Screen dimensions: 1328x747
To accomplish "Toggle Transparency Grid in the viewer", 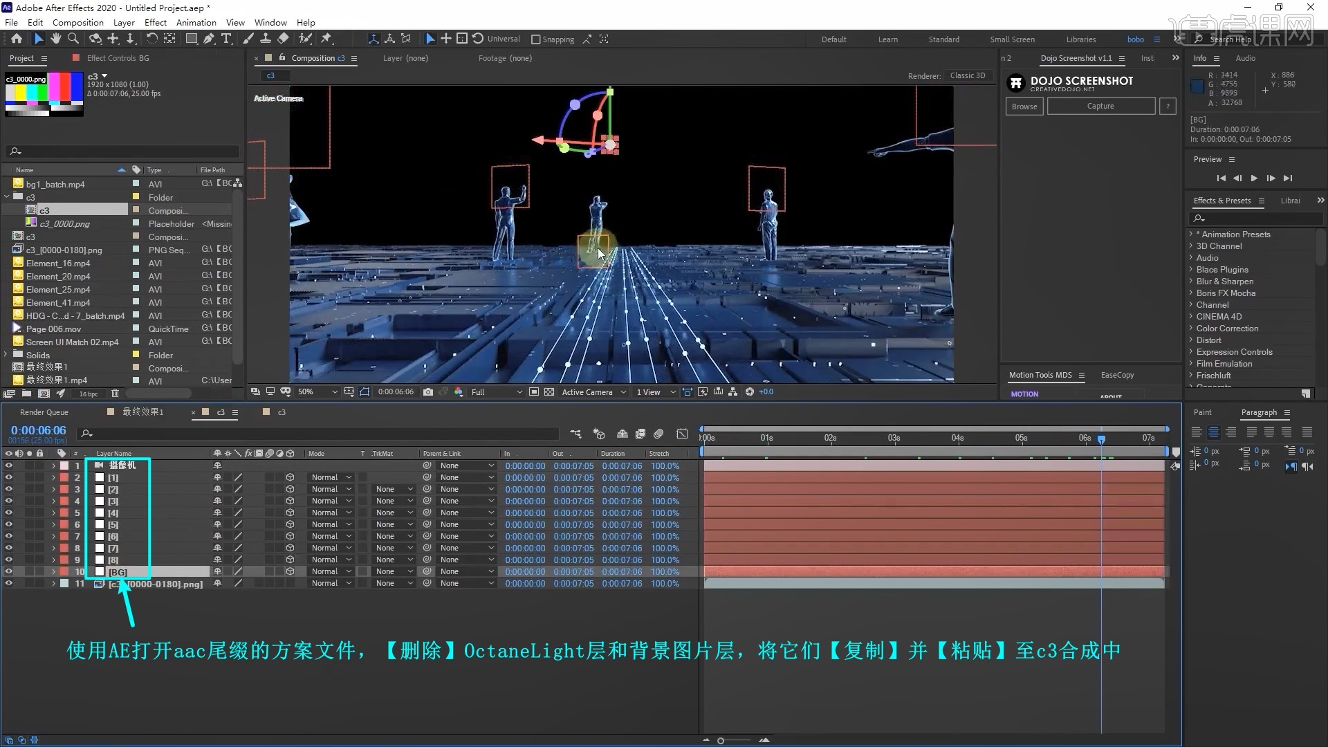I will tap(549, 391).
